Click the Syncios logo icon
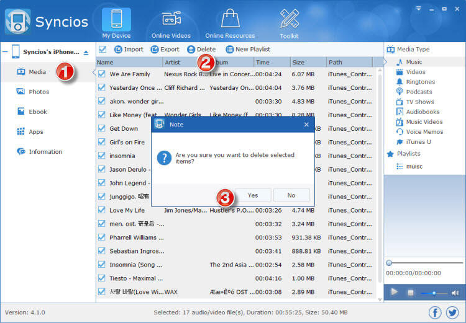466x323 pixels. tap(17, 21)
